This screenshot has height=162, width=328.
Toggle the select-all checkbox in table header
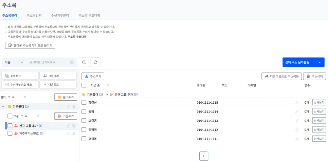84,85
